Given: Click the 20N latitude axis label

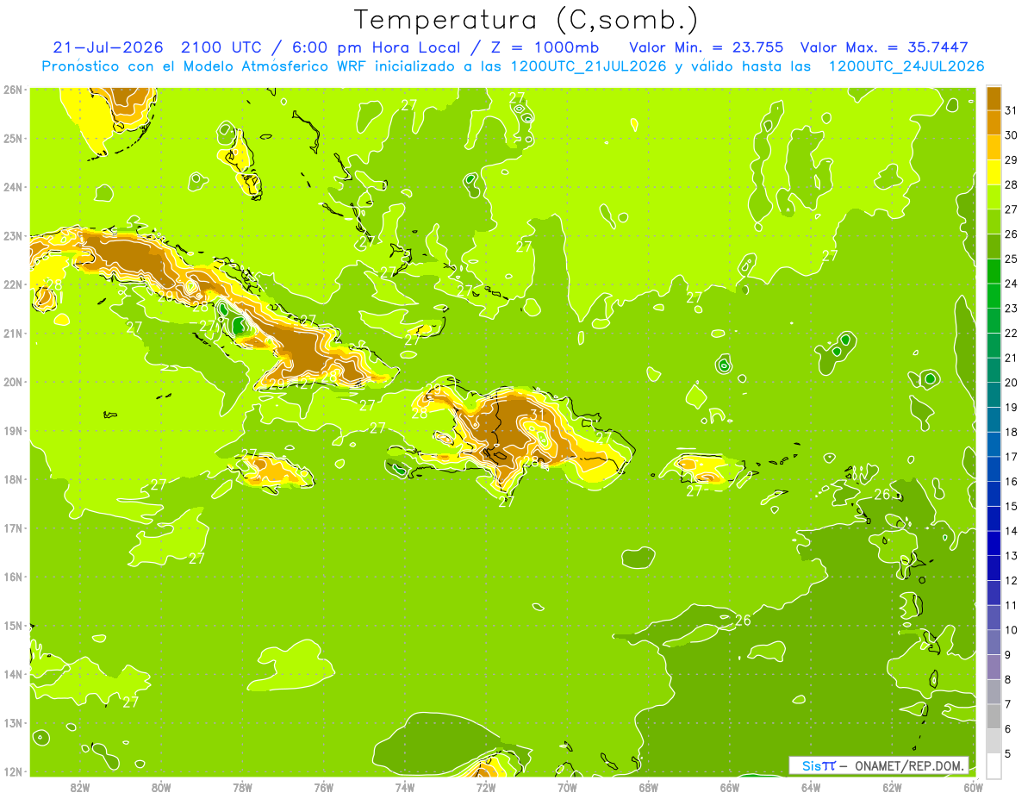Looking at the screenshot, I should pyautogui.click(x=13, y=382).
